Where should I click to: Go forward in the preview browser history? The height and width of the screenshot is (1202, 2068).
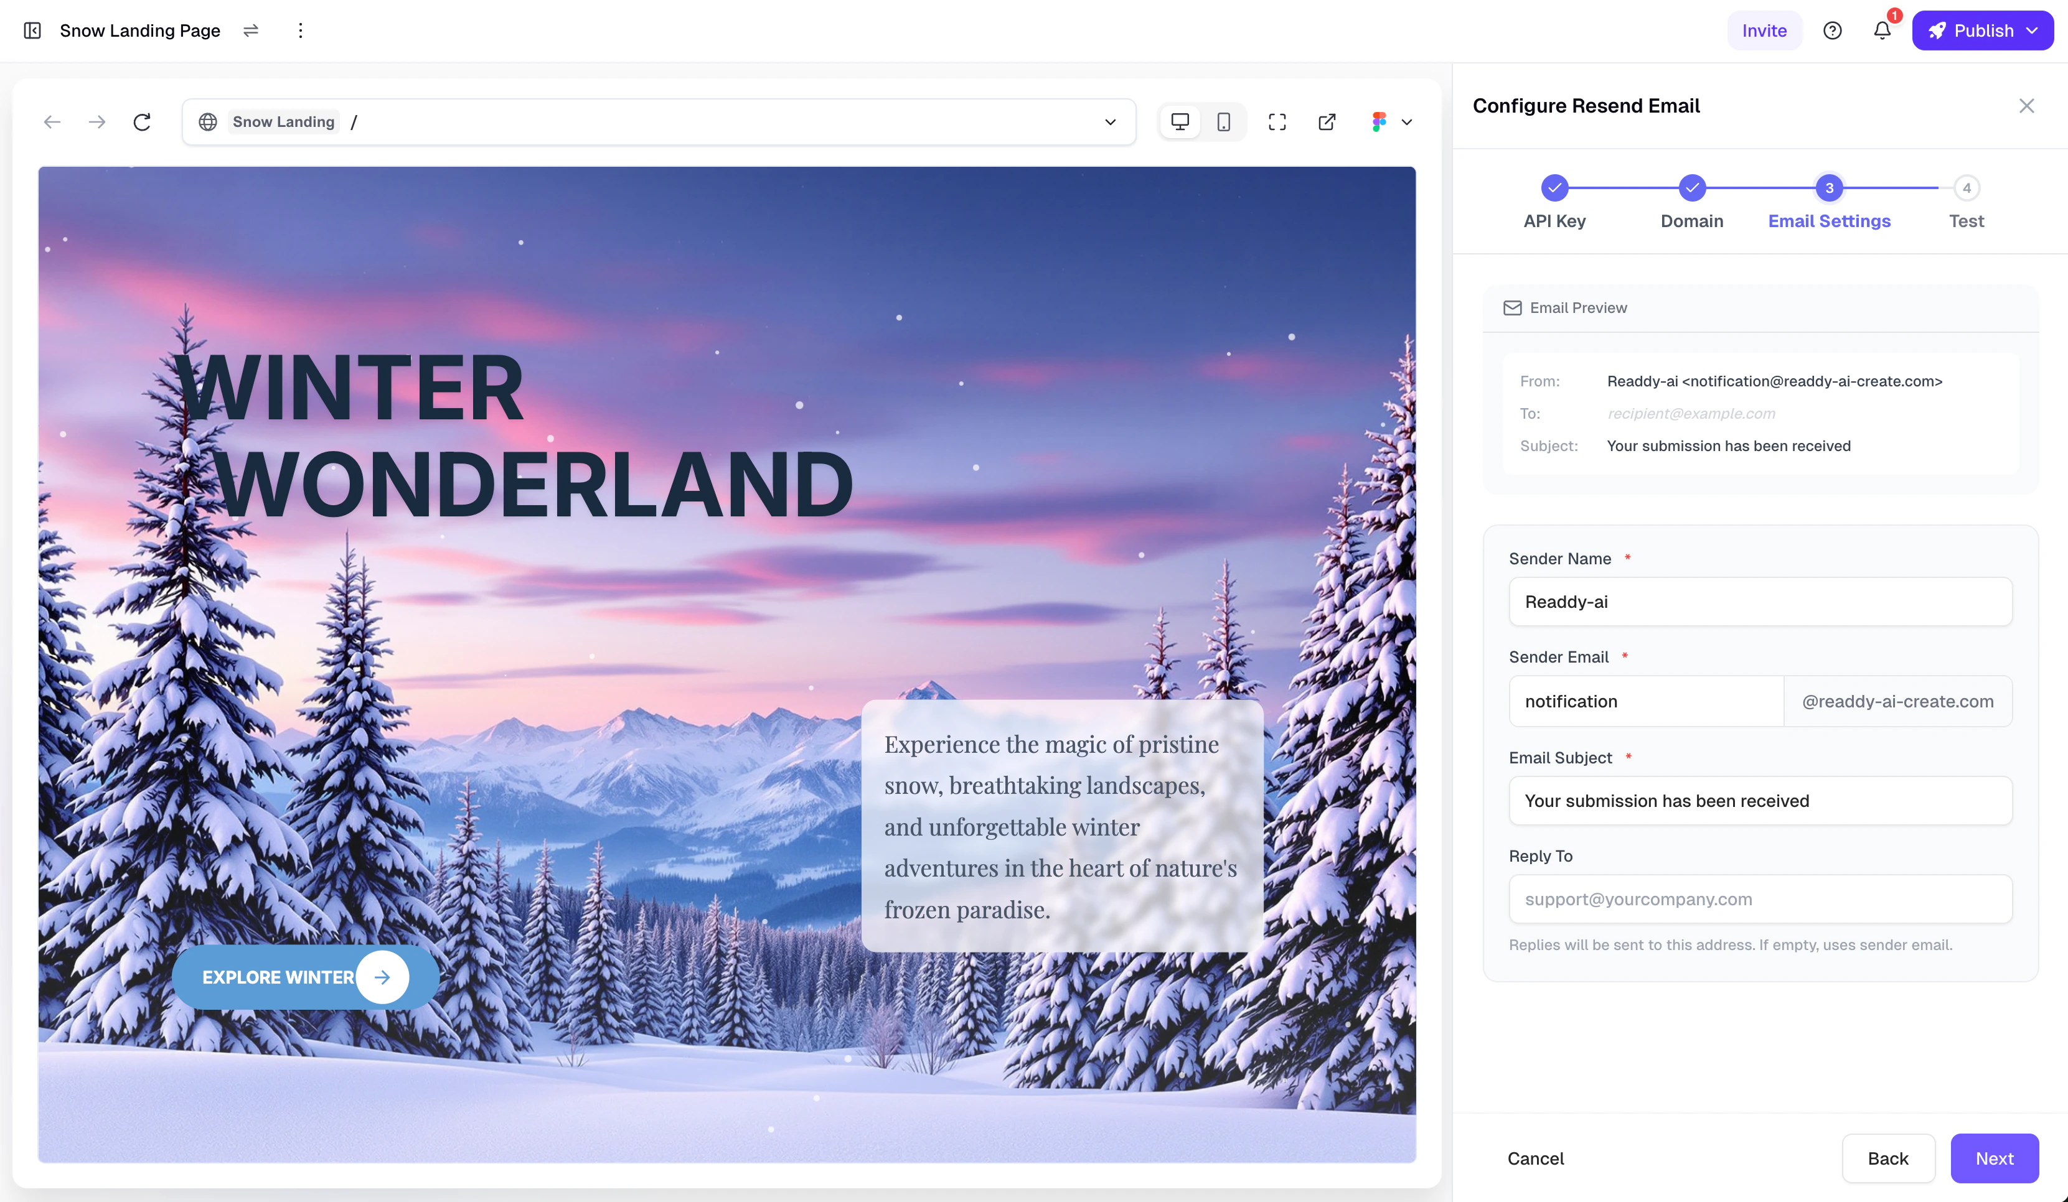(x=97, y=121)
